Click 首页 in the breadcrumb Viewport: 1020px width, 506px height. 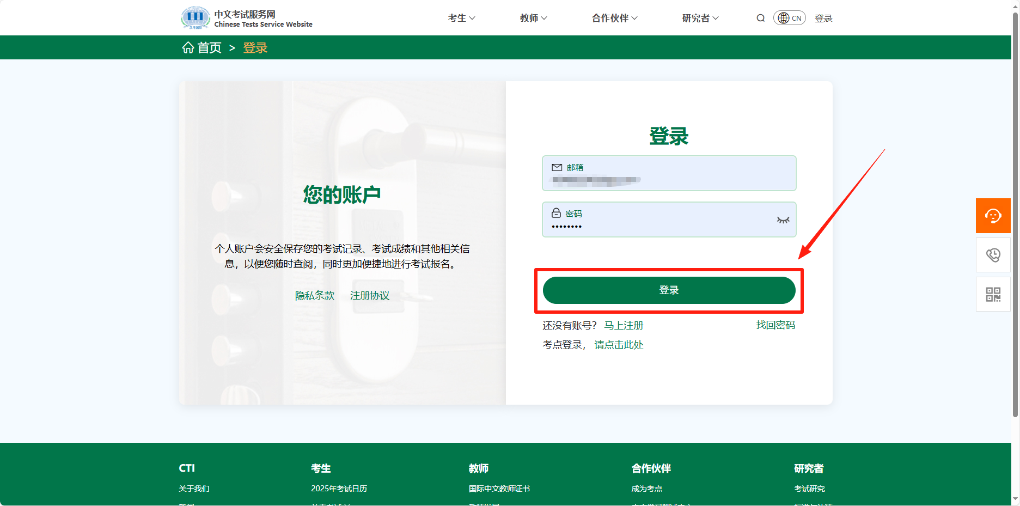pos(209,48)
